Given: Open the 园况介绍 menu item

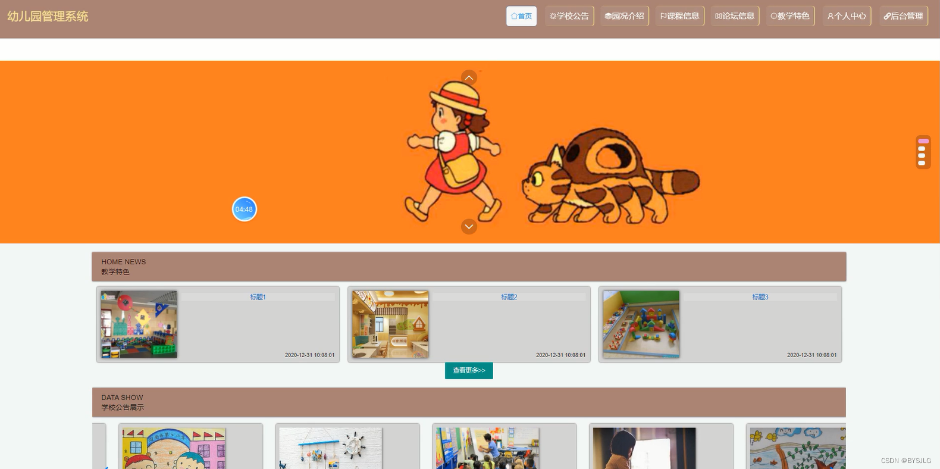Looking at the screenshot, I should point(624,16).
